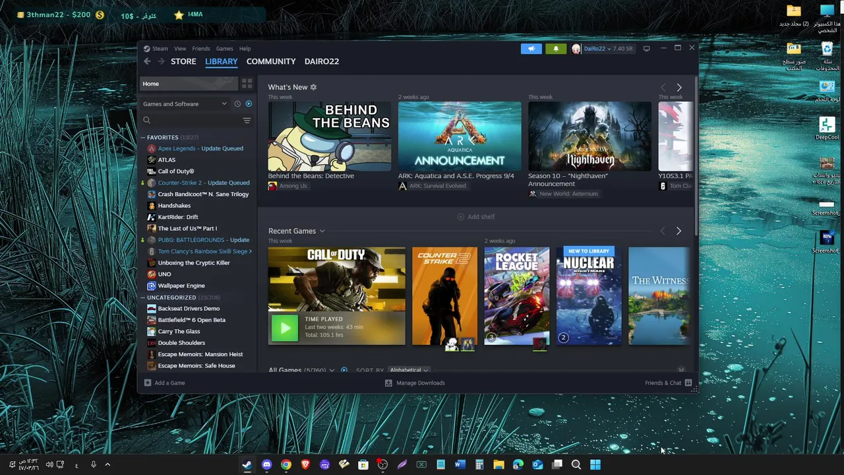Viewport: 844px width, 475px height.
Task: Select The Last of Us Part I
Action: click(187, 228)
